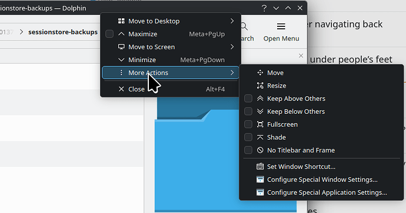
Task: Click the Meta+PgUp shortcut text
Action: (207, 34)
